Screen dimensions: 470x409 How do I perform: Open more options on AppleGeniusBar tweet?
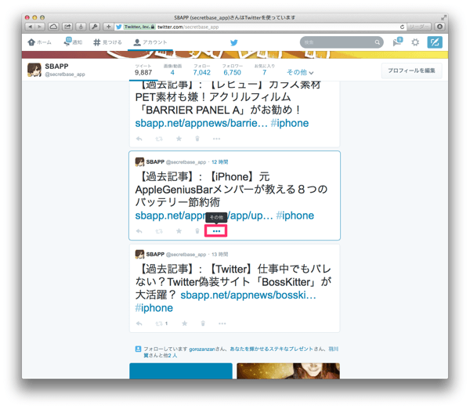tap(216, 231)
